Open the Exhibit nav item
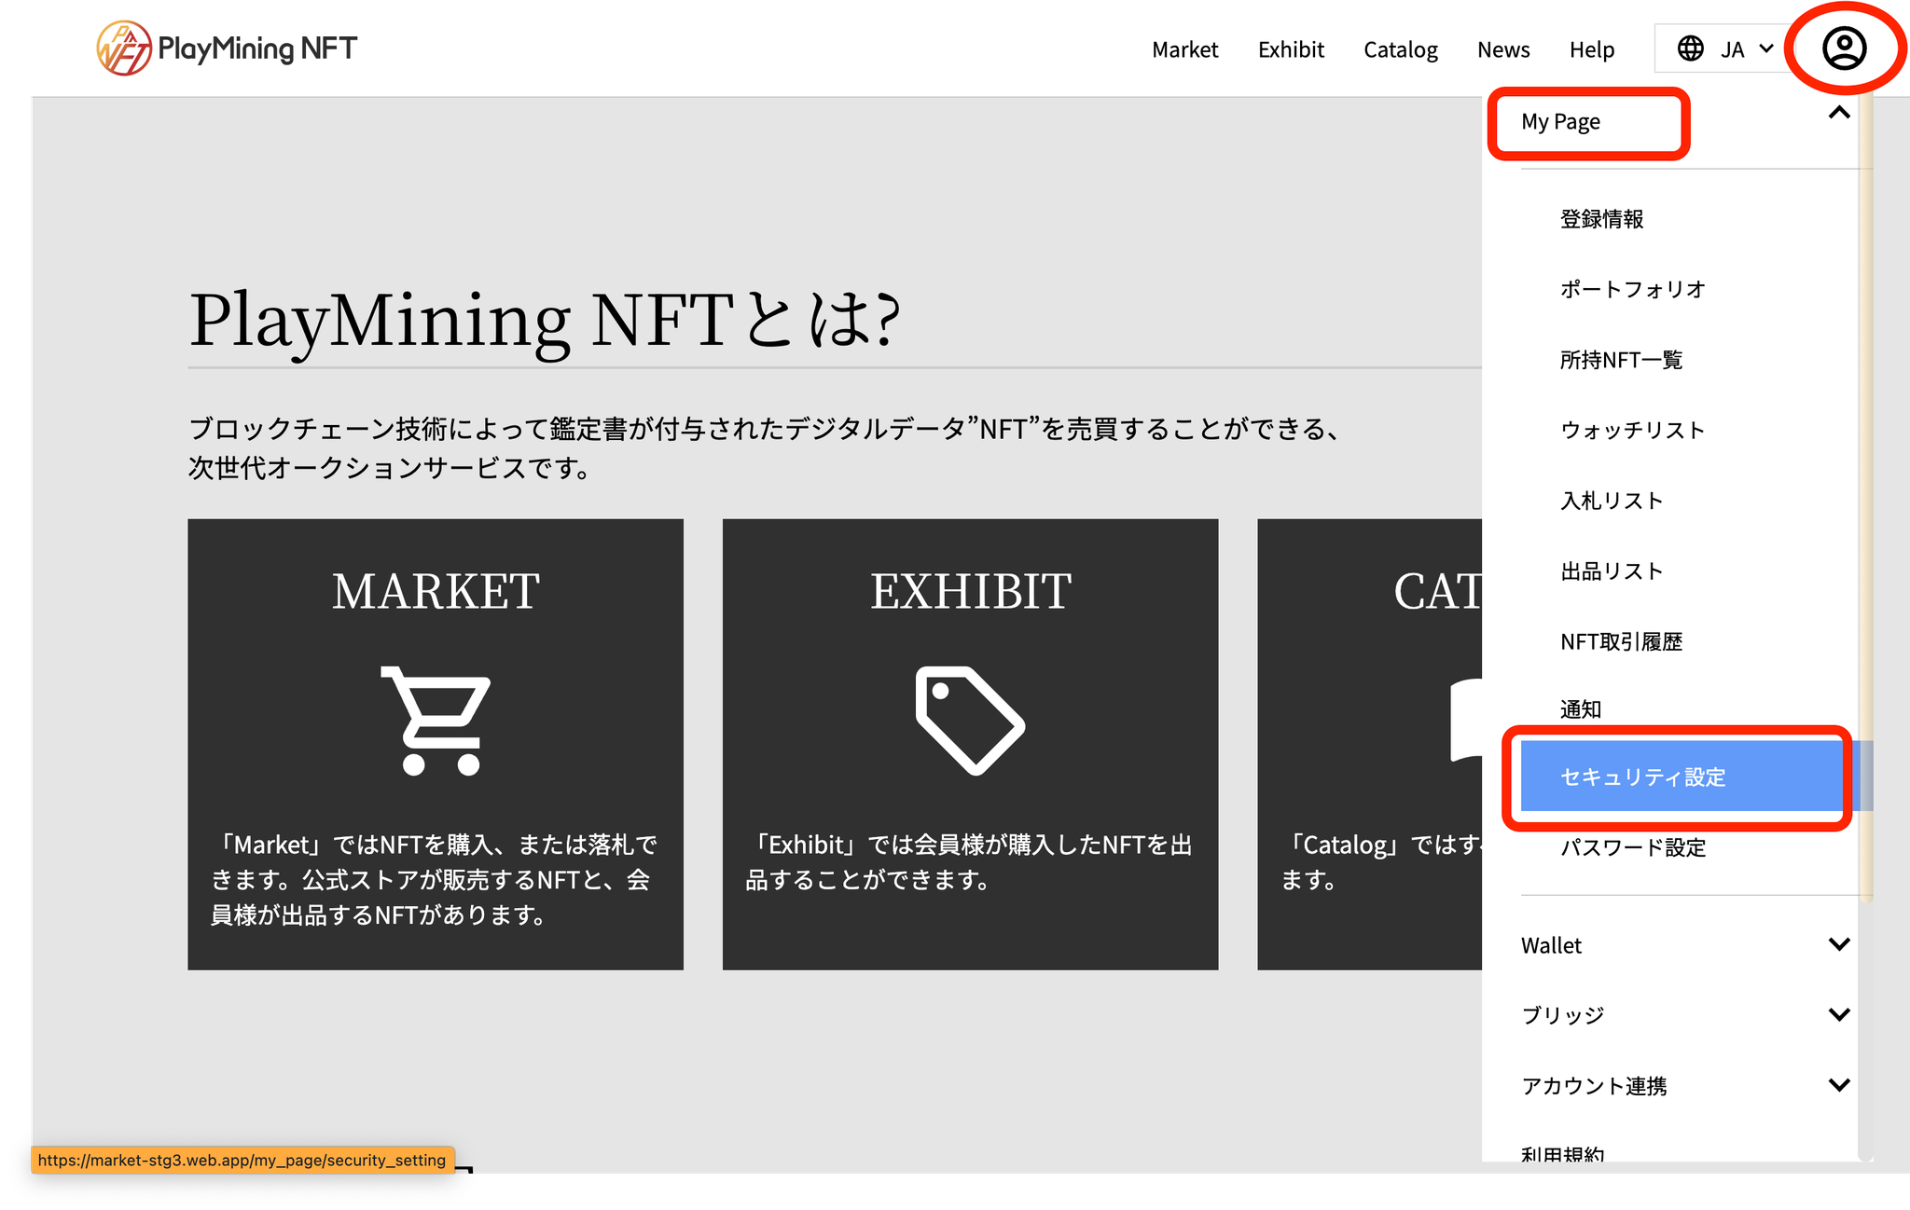 [1291, 49]
